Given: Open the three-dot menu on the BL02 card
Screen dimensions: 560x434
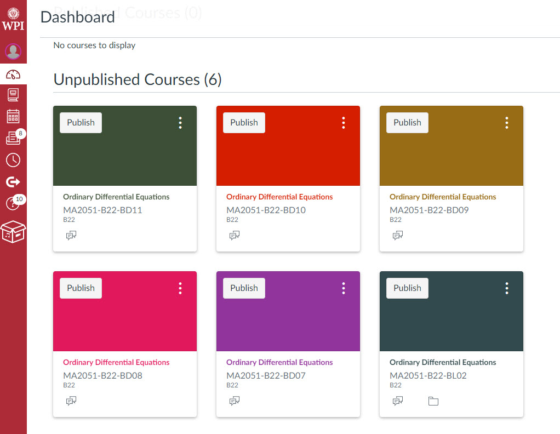Looking at the screenshot, I should [x=507, y=288].
